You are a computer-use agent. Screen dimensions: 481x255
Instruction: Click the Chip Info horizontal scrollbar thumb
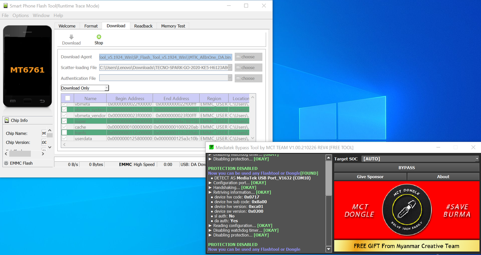click(20, 154)
